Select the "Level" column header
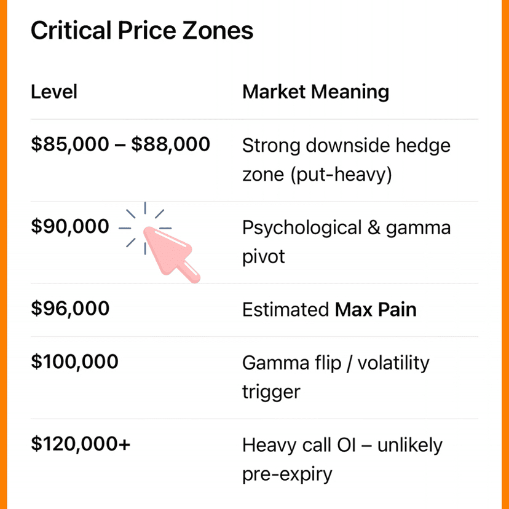 (x=54, y=92)
